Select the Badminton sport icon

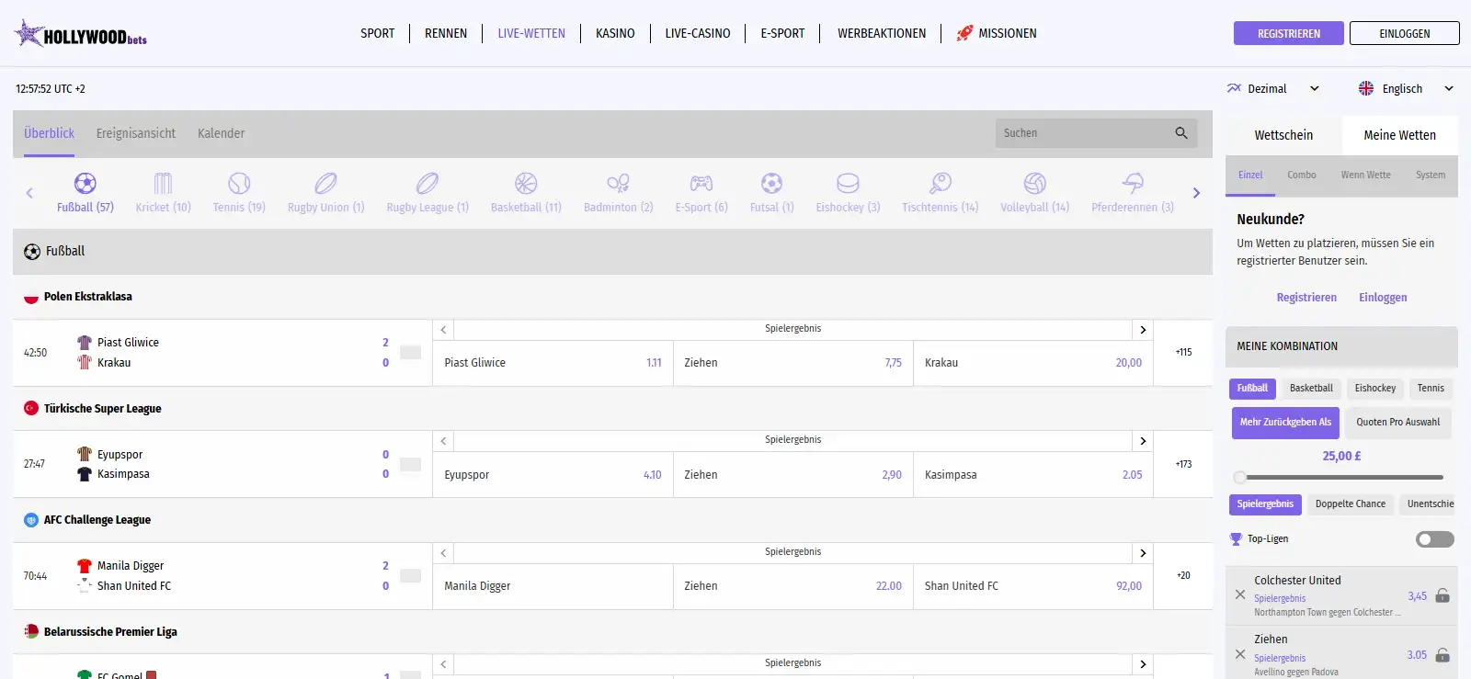coord(619,183)
